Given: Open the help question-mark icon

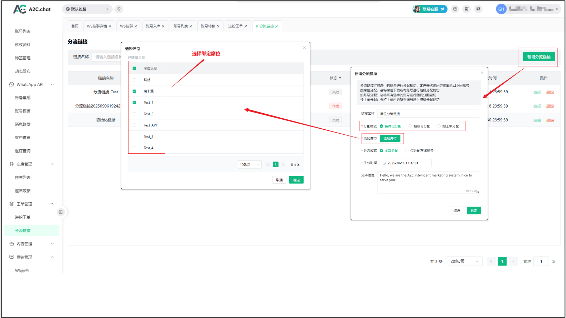Looking at the screenshot, I should pos(455,9).
